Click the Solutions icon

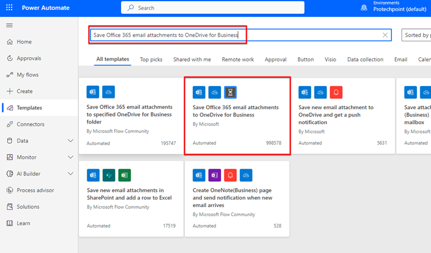[x=10, y=207]
